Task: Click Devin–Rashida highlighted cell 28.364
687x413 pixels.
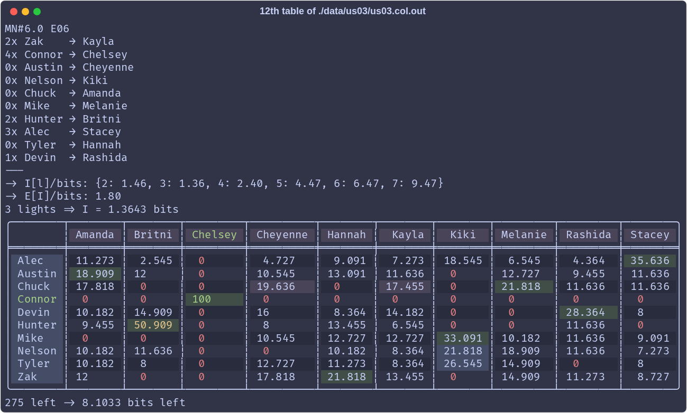Action: [x=589, y=312]
